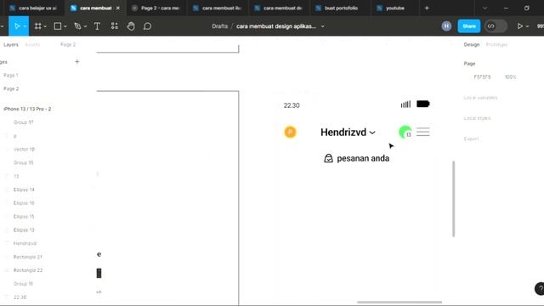Switch to the Layers tab
This screenshot has height=306, width=544.
[x=11, y=45]
